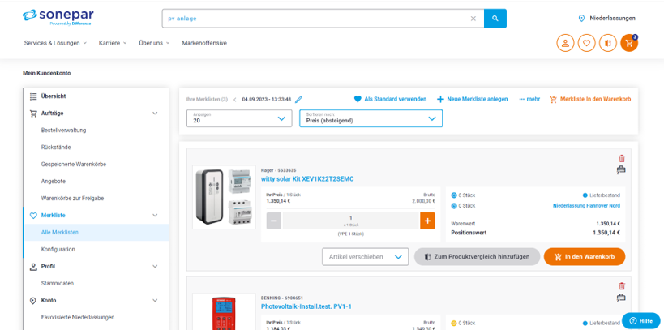Open the product comparison icon in the header
Viewport: 664px width, 330px height.
608,43
